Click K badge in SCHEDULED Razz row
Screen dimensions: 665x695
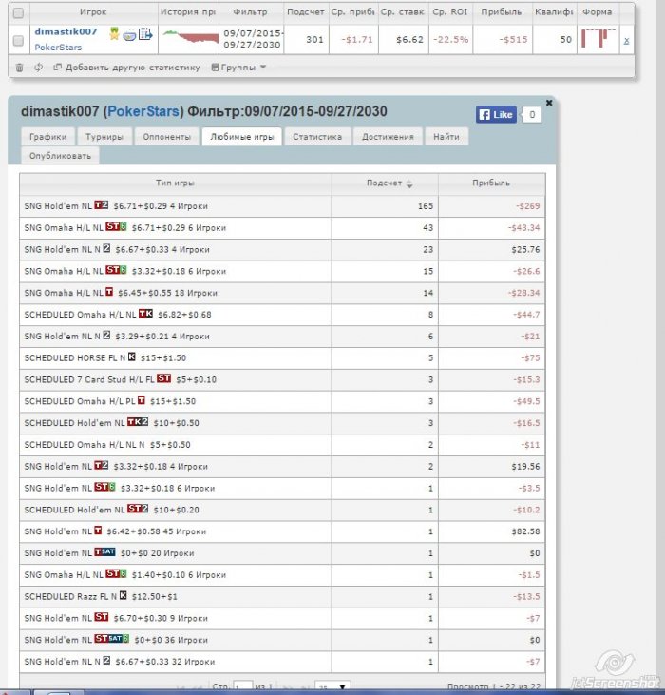123,595
